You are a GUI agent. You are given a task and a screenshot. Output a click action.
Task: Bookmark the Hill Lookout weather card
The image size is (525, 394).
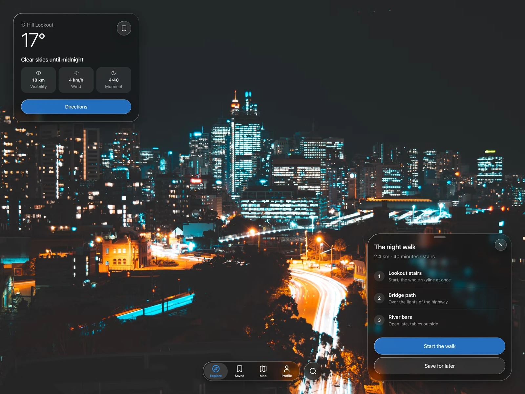[124, 28]
